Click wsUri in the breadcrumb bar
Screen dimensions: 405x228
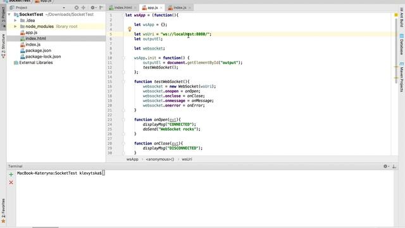[187, 159]
